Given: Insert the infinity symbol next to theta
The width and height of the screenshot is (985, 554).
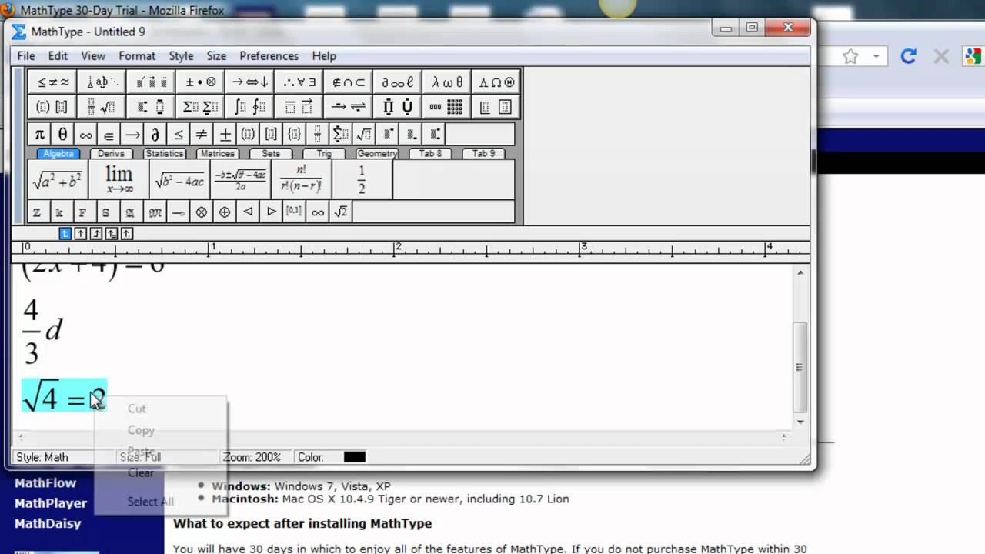Looking at the screenshot, I should pyautogui.click(x=85, y=134).
